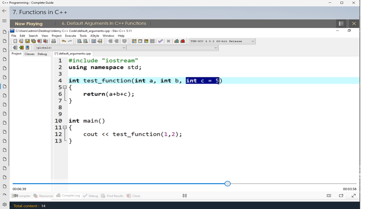This screenshot has width=372, height=209.
Task: Switch to the Classes tab
Action: point(29,54)
